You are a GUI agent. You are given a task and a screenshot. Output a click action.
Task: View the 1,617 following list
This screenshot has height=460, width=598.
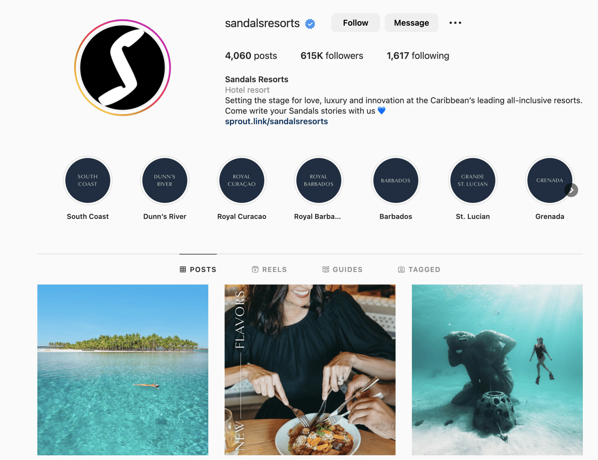418,56
